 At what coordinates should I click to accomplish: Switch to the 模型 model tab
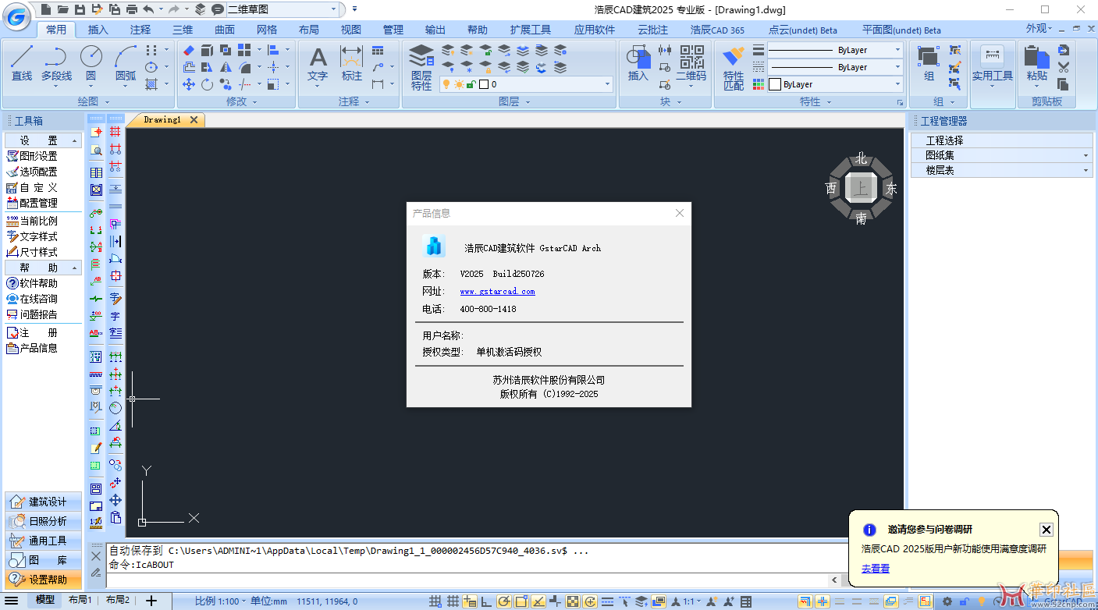coord(45,600)
